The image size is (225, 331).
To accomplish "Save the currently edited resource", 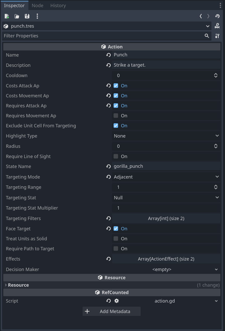I will pos(27,16).
